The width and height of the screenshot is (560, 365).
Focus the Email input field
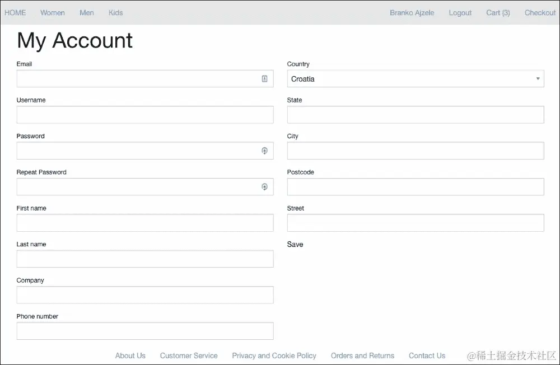145,78
